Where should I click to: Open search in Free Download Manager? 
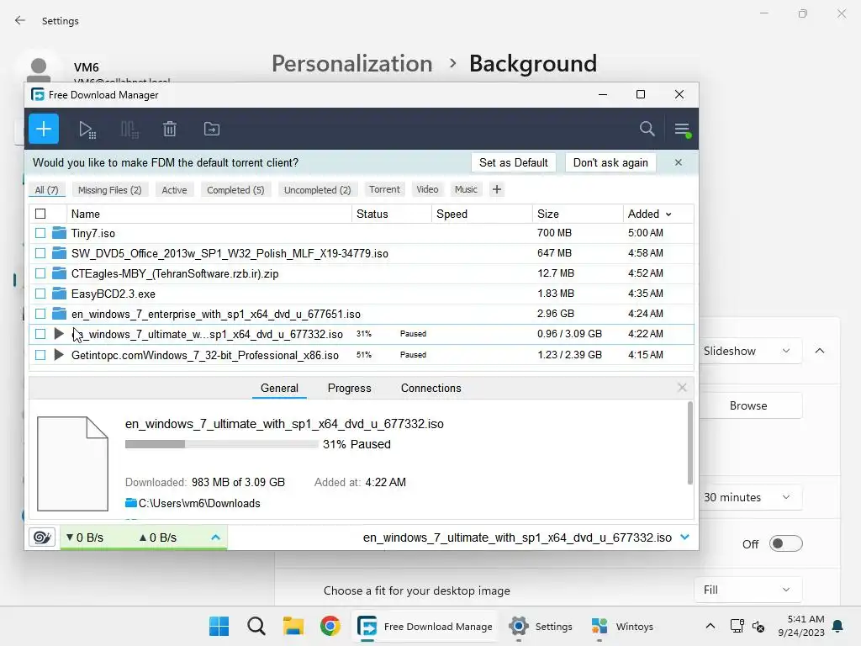click(x=647, y=129)
